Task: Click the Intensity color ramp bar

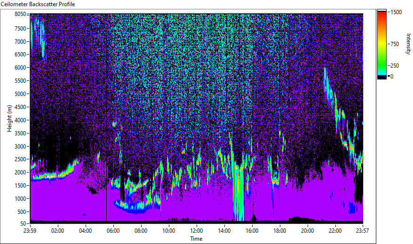Action: coord(381,44)
